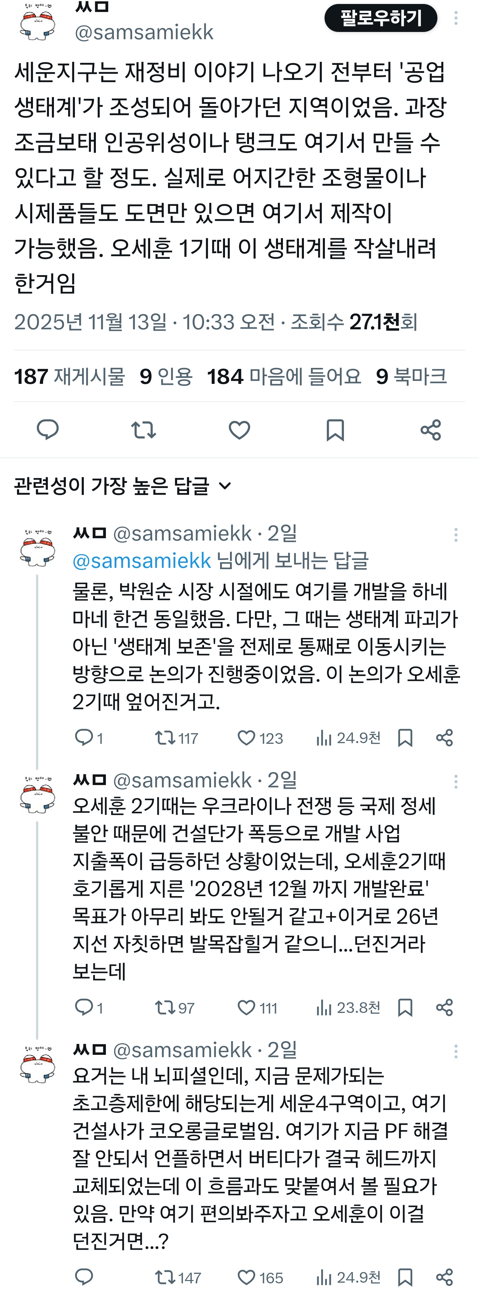Viewport: 479px width, 1292px height.
Task: Like the third reply showing 165 likes
Action: click(x=246, y=1276)
